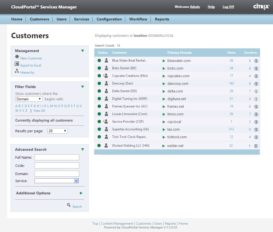Image resolution: width=273 pixels, height=232 pixels.
Task: Click the magnifier Search icon
Action: [69, 205]
